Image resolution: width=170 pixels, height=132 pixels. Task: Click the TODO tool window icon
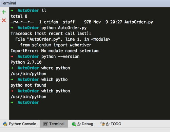pyautogui.click(x=103, y=124)
